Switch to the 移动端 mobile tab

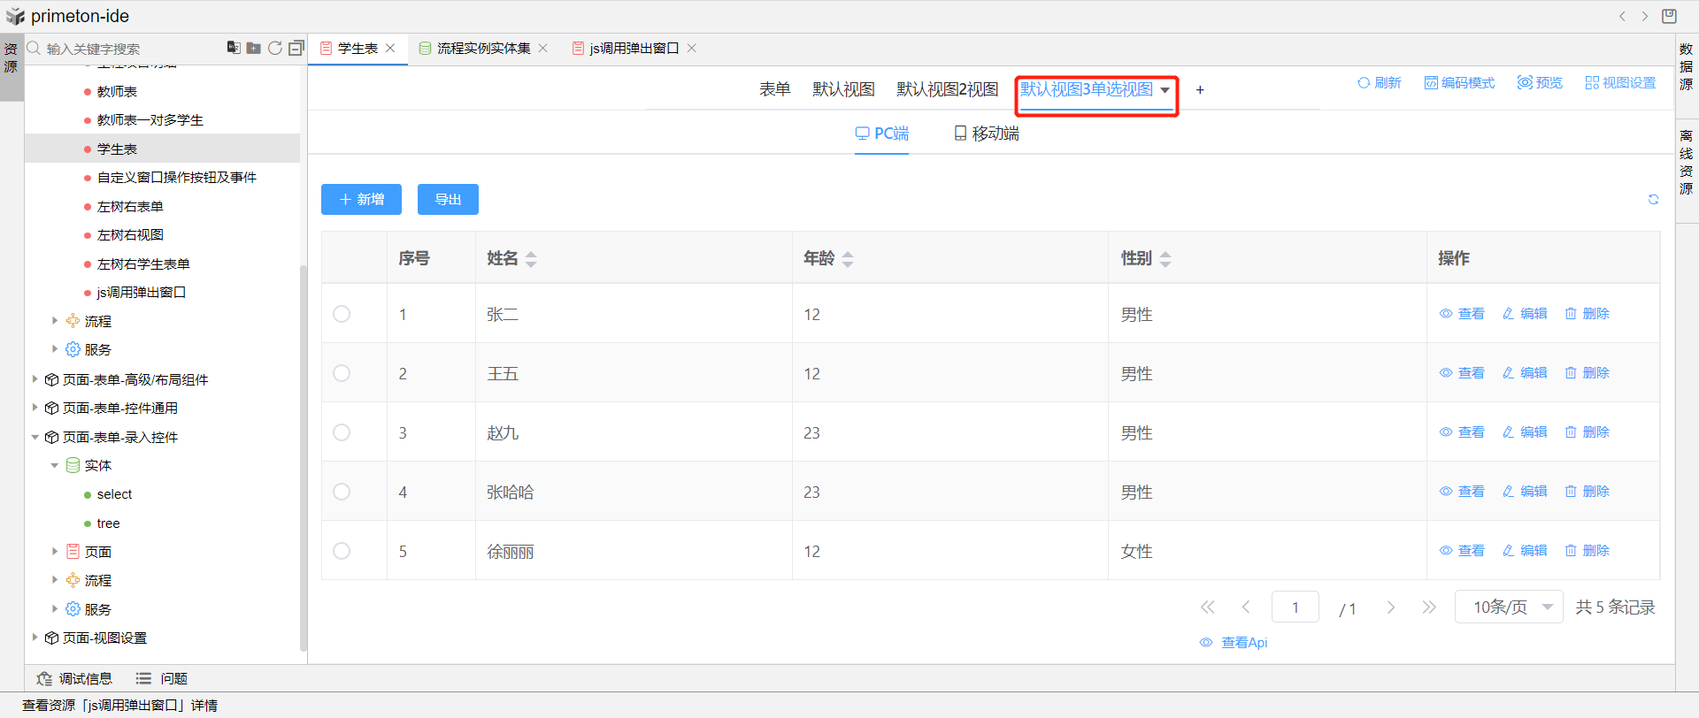(x=987, y=134)
